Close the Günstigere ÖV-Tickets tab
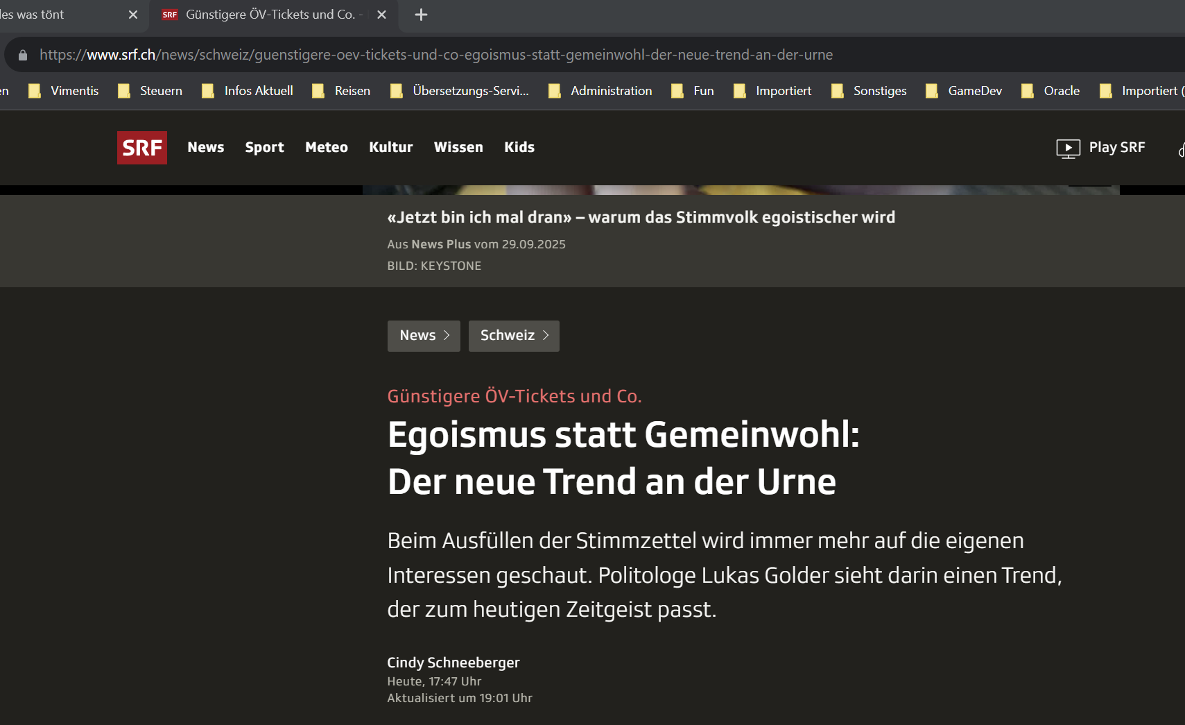 click(381, 15)
